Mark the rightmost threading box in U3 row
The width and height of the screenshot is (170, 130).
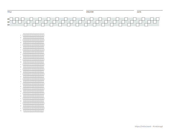pyautogui.click(x=146, y=25)
